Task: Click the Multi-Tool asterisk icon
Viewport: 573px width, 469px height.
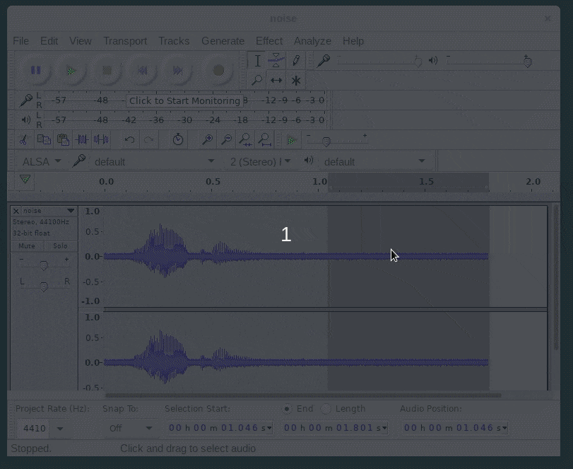Action: 296,80
